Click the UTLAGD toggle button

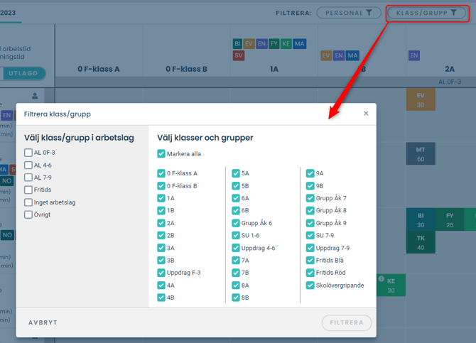click(x=23, y=73)
